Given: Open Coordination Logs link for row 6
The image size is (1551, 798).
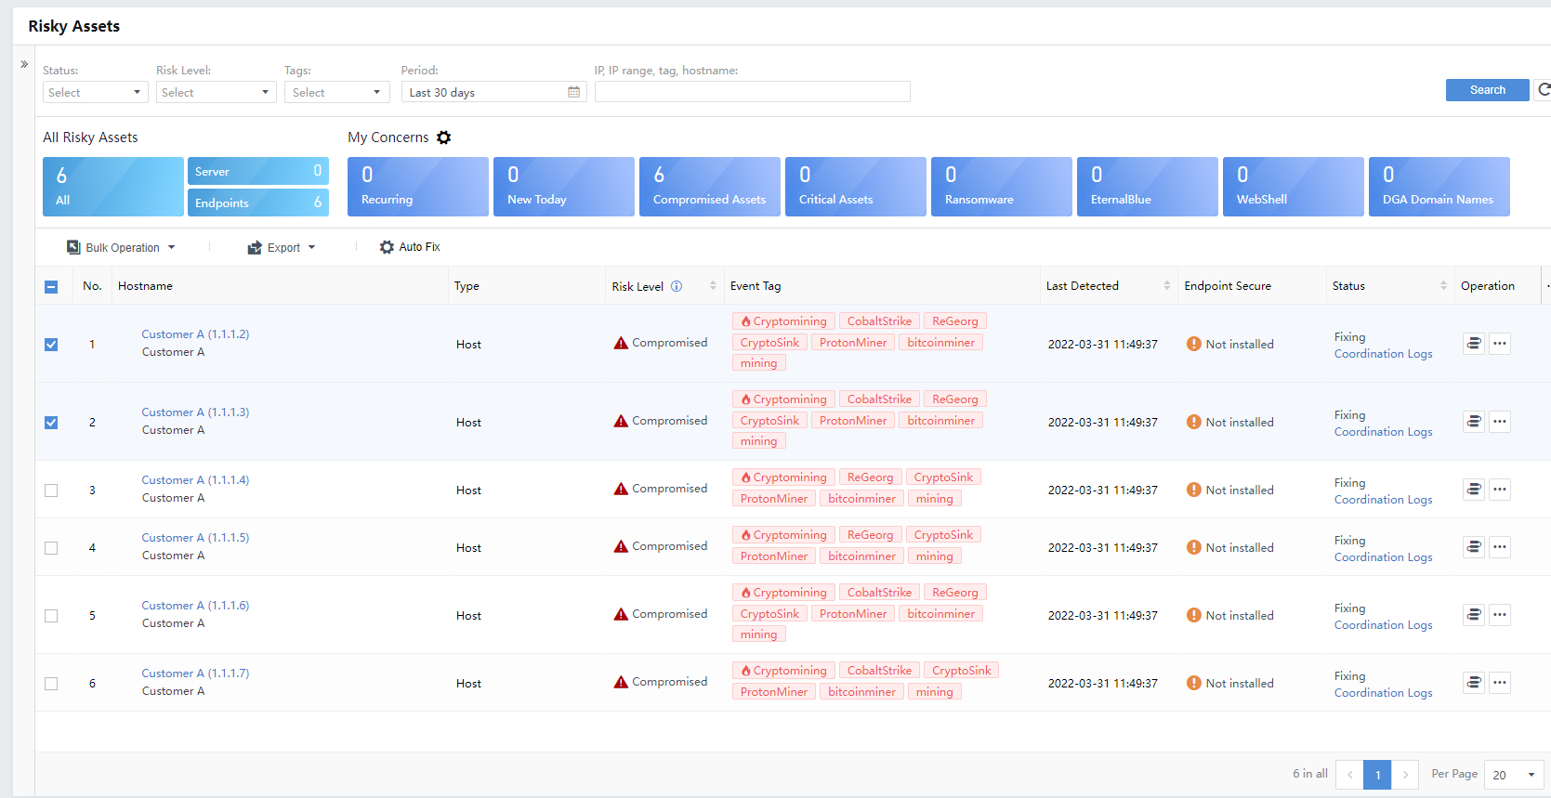Looking at the screenshot, I should 1383,693.
